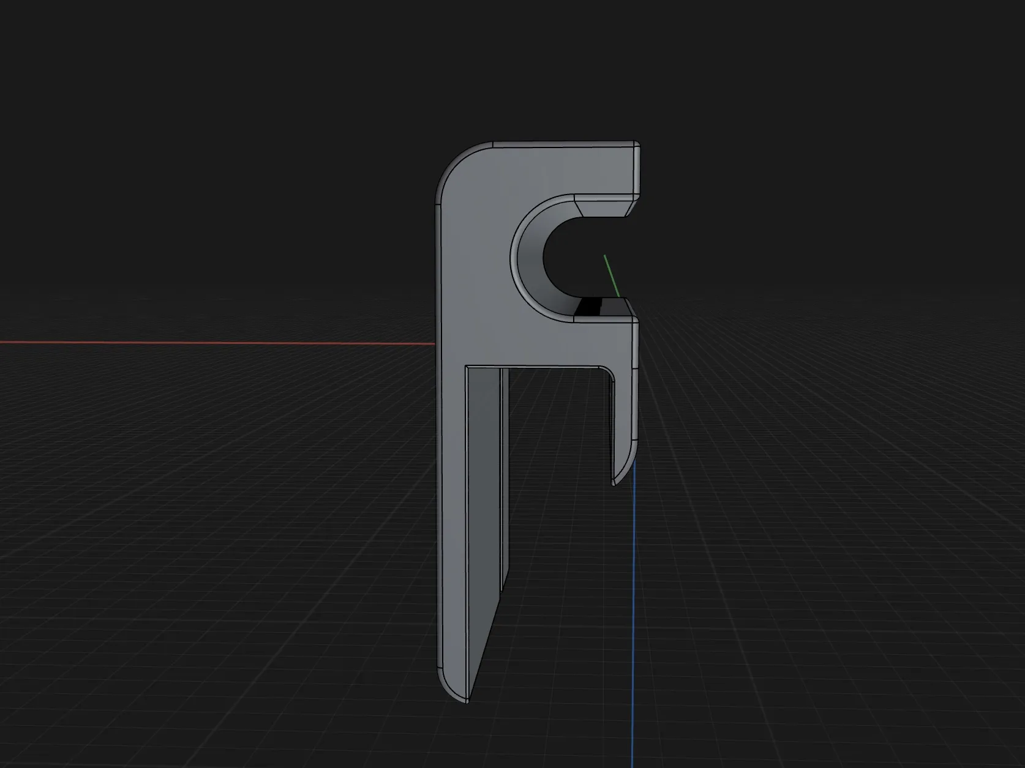Click the right end face of the top arm
This screenshot has width=1025, height=768.
click(637, 171)
